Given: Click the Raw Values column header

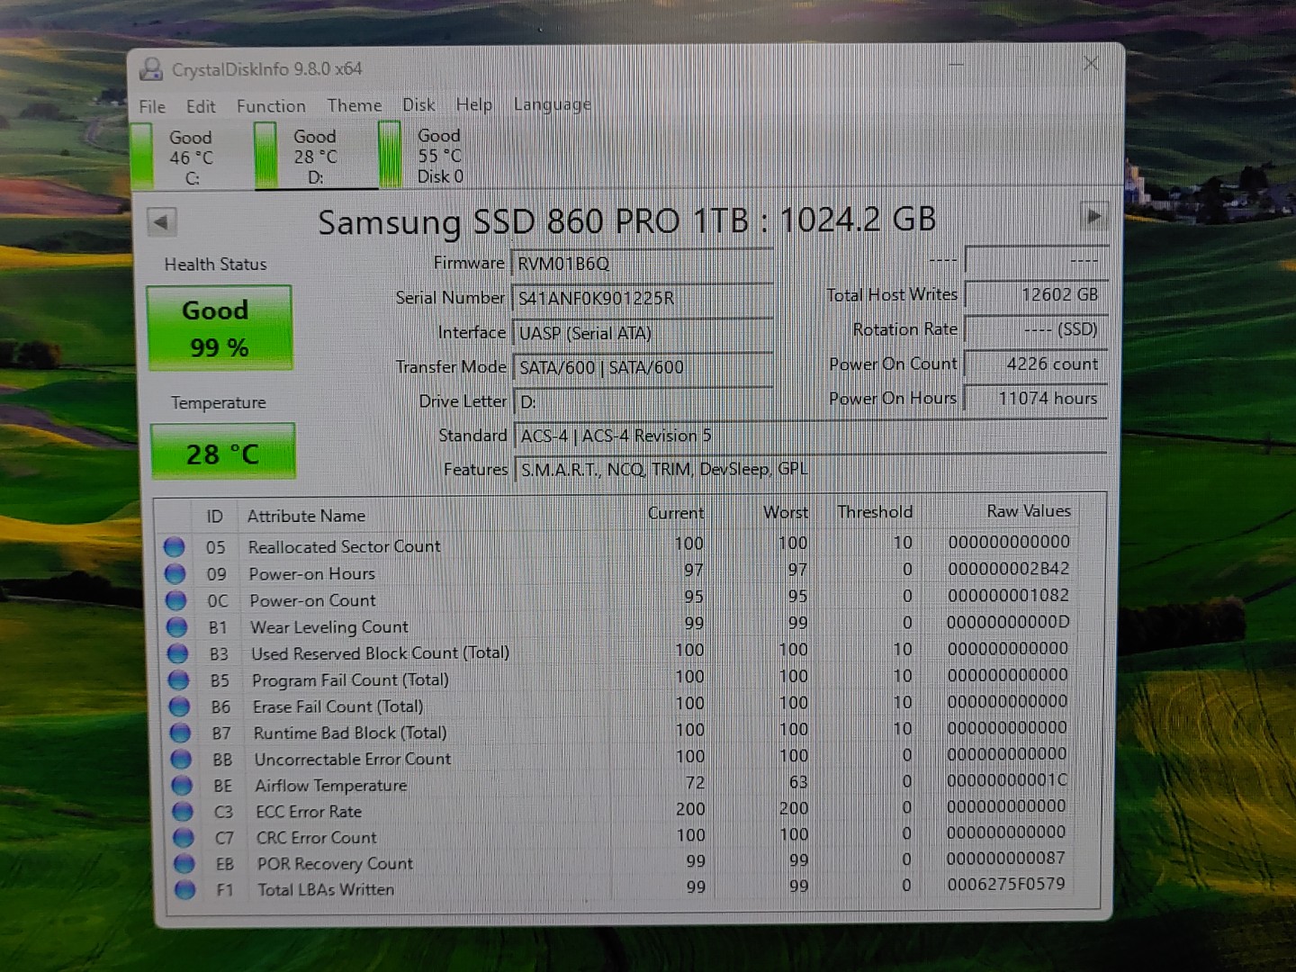Looking at the screenshot, I should coord(1029,511).
